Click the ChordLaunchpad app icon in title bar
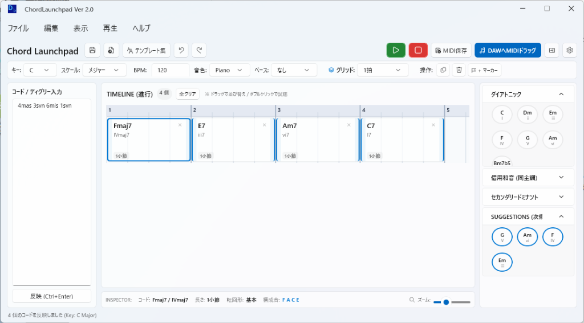Viewport: 584px width, 323px height. click(13, 9)
